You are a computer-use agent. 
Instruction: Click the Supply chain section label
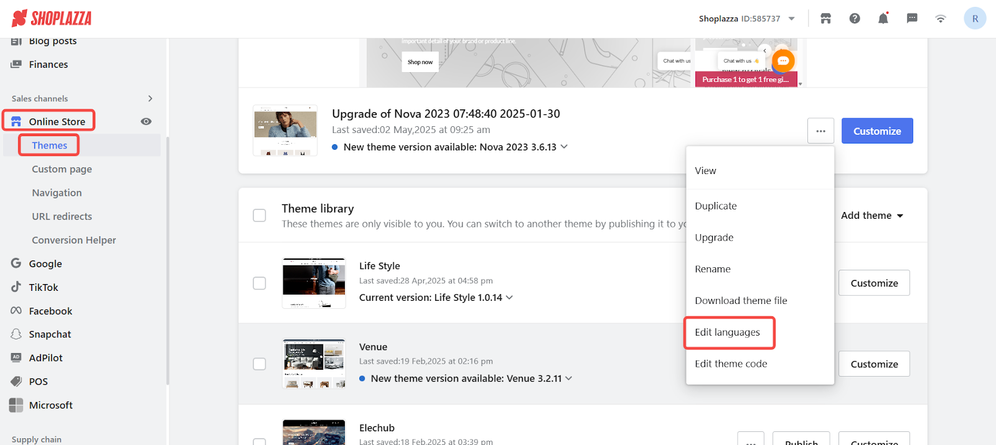[x=37, y=439]
